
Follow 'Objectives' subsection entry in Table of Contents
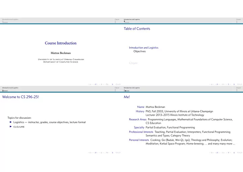[x=139, y=51]
